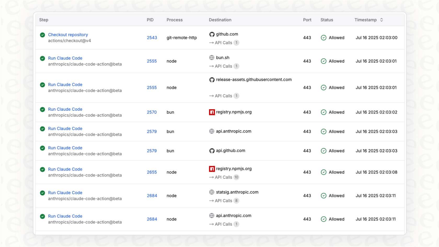This screenshot has height=247, width=439.
Task: Click the Allowed status check in the first row
Action: click(x=324, y=38)
